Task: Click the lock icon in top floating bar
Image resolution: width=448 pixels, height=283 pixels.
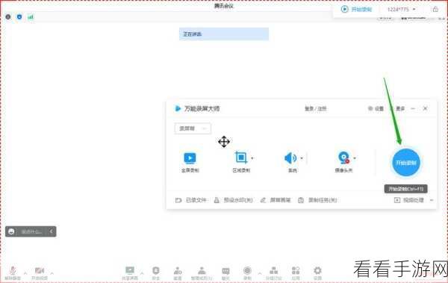Action: coord(435,9)
